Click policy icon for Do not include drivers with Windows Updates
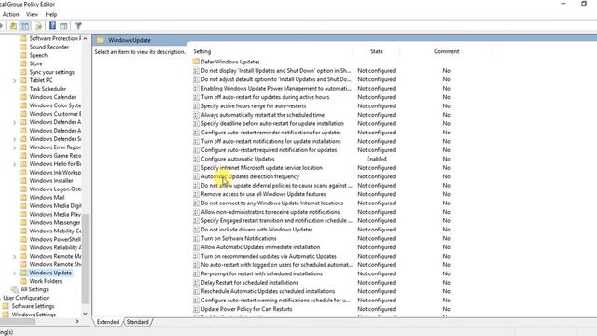 pos(196,230)
